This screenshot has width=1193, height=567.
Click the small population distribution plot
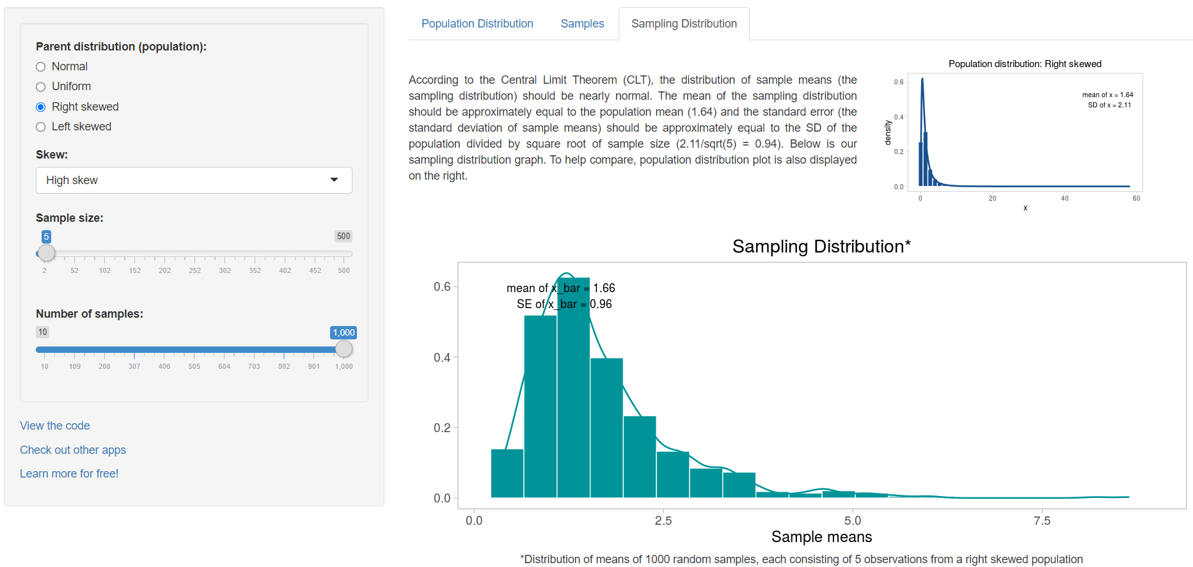[x=1025, y=133]
